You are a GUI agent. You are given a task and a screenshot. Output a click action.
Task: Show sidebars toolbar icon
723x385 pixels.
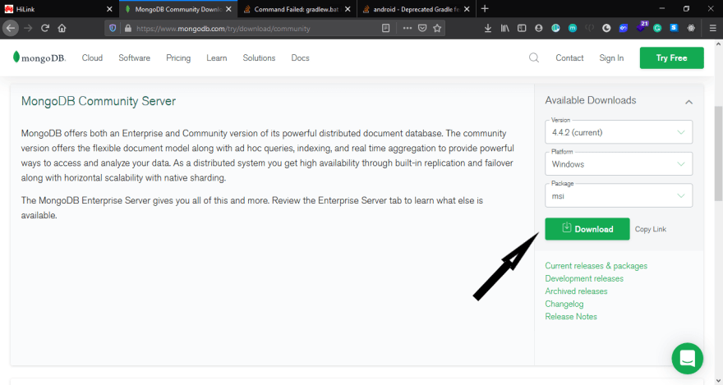click(522, 28)
